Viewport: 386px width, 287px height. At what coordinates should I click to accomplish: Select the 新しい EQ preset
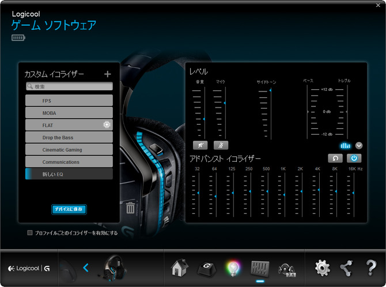[69, 174]
